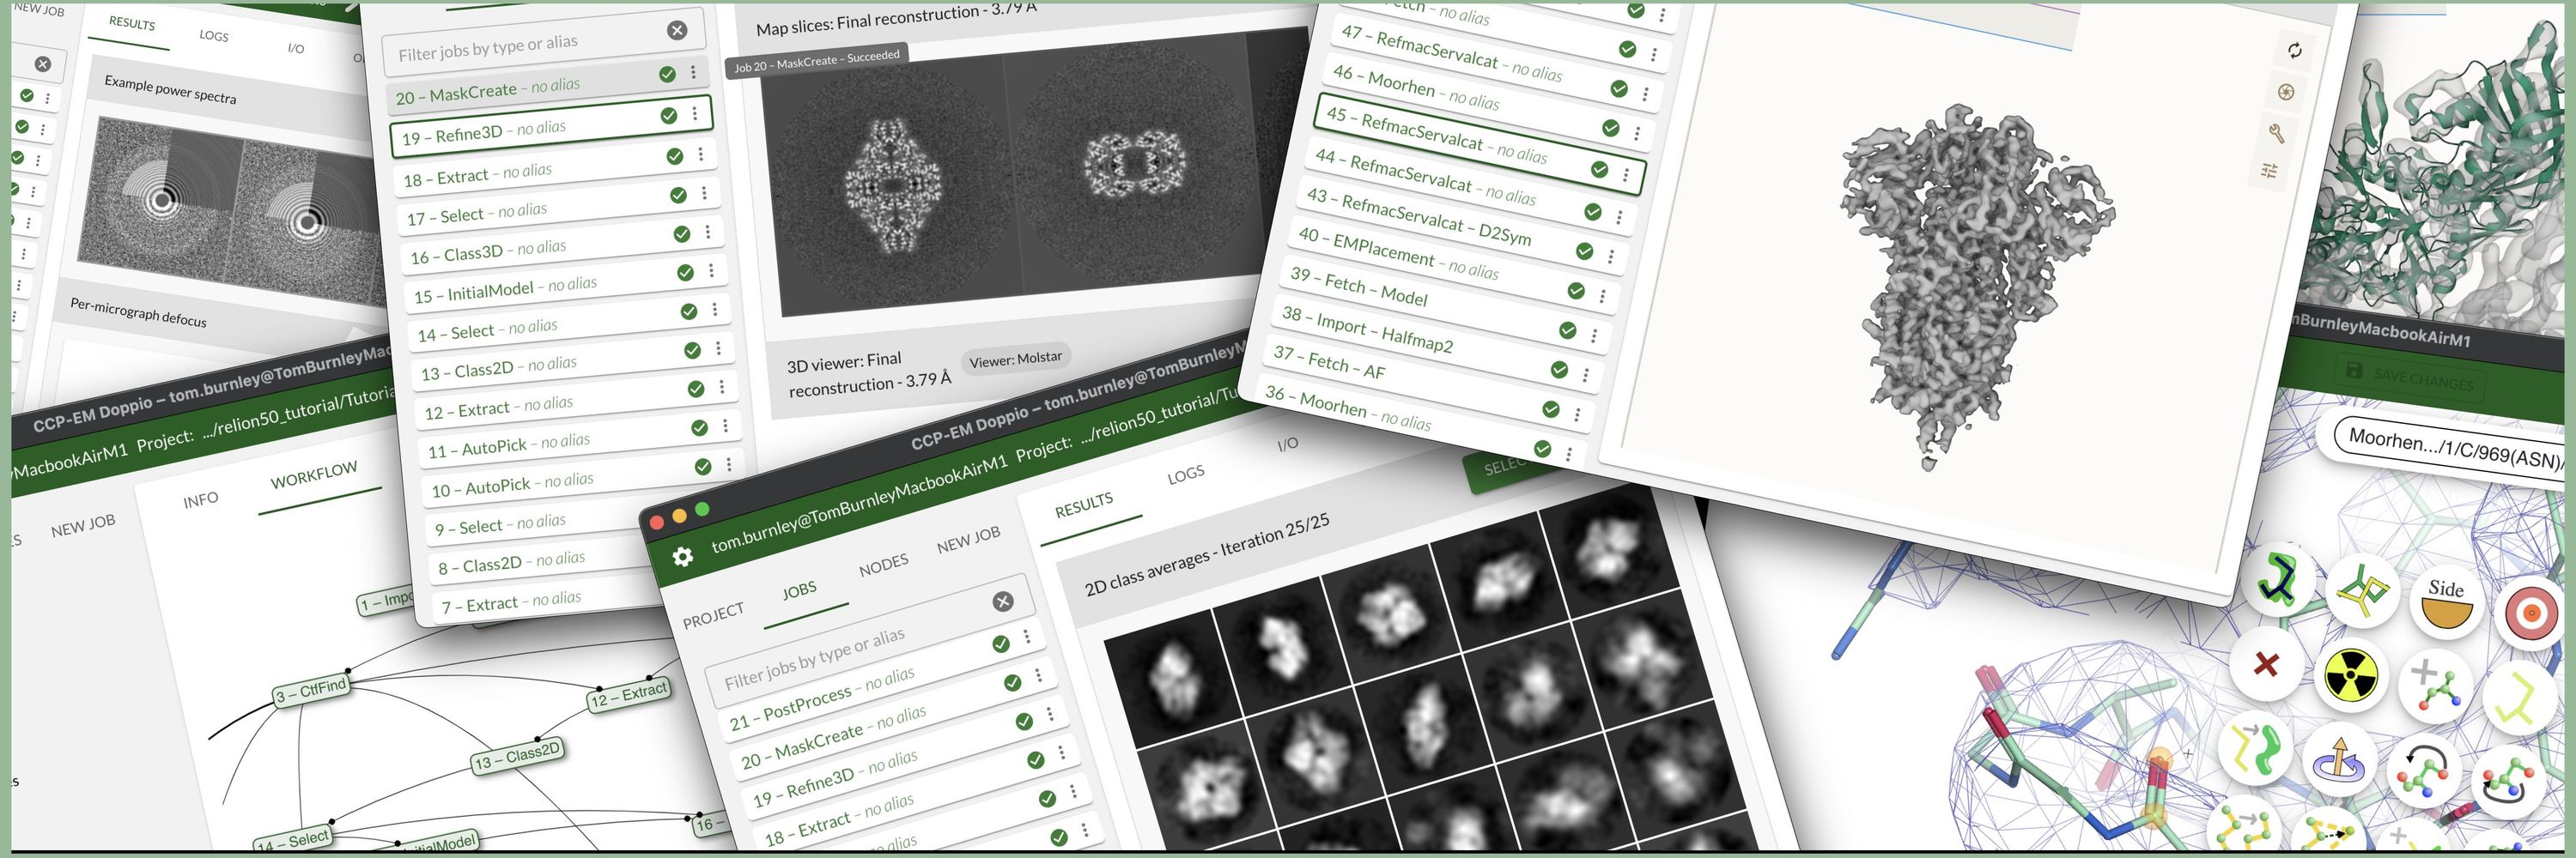Switch to the WORKFLOW tab
The width and height of the screenshot is (2576, 858).
tap(314, 474)
